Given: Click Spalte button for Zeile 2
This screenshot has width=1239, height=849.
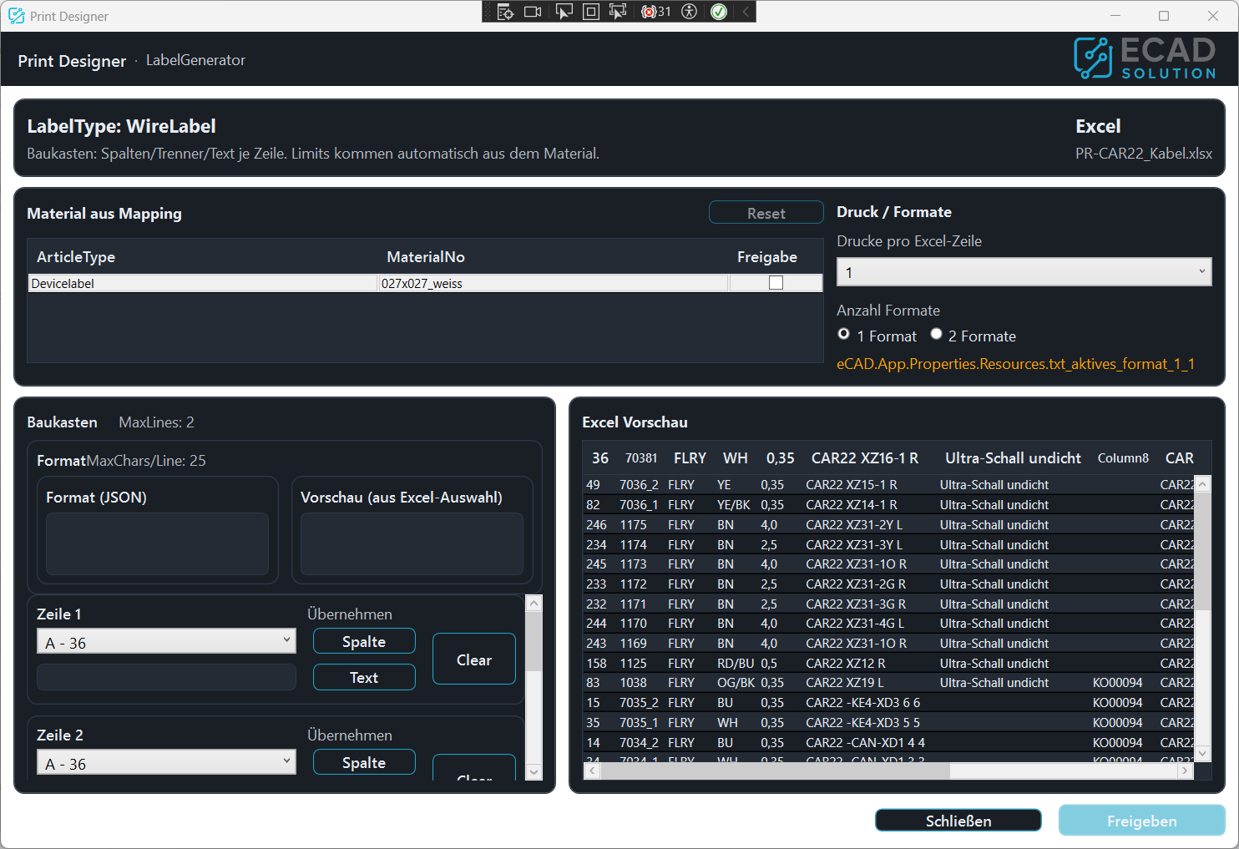Looking at the screenshot, I should [364, 762].
